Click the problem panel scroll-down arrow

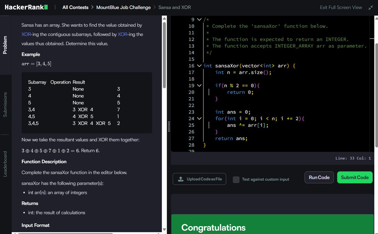[x=164, y=229]
